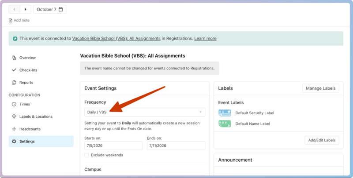
Task: Select the Settings sidebar item
Action: click(x=41, y=141)
